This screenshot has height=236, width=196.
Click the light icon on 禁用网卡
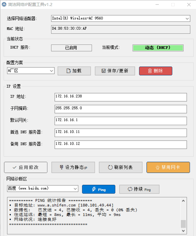point(158,167)
